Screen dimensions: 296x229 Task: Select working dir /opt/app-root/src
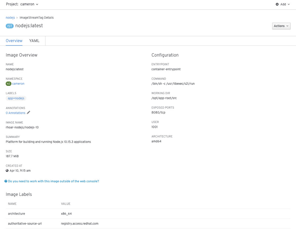coord(164,98)
